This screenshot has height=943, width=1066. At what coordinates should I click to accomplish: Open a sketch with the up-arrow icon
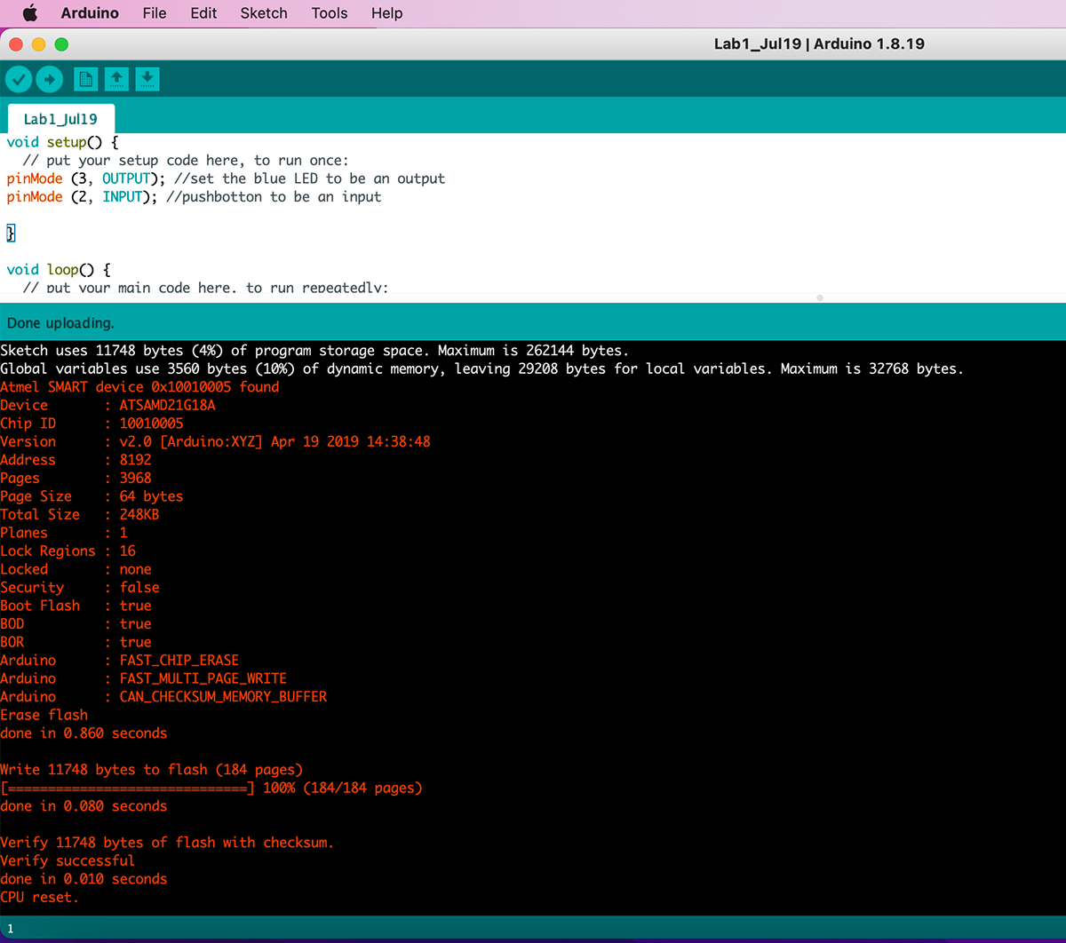116,79
